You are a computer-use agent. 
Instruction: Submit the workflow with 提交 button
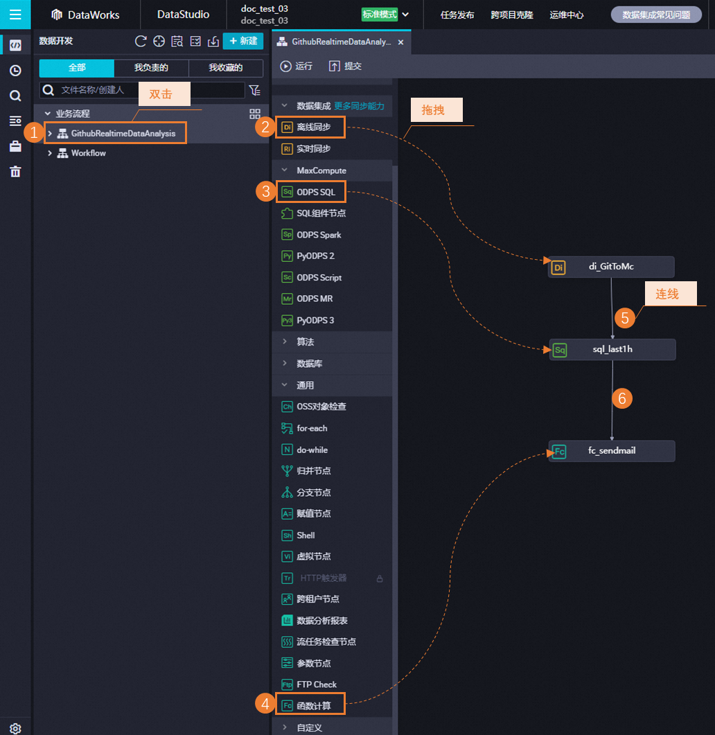[345, 66]
